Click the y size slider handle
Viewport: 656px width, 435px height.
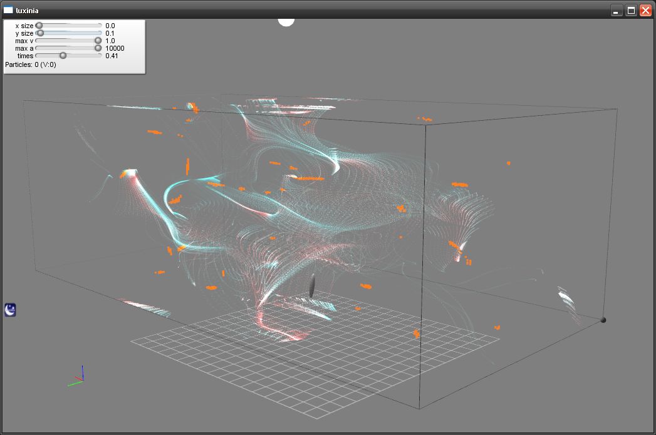click(x=41, y=33)
